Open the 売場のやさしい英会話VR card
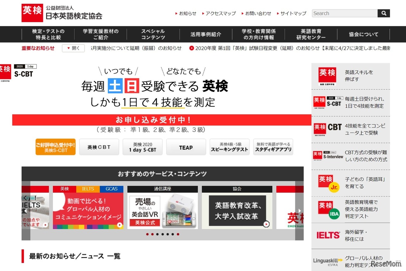 tap(162, 211)
